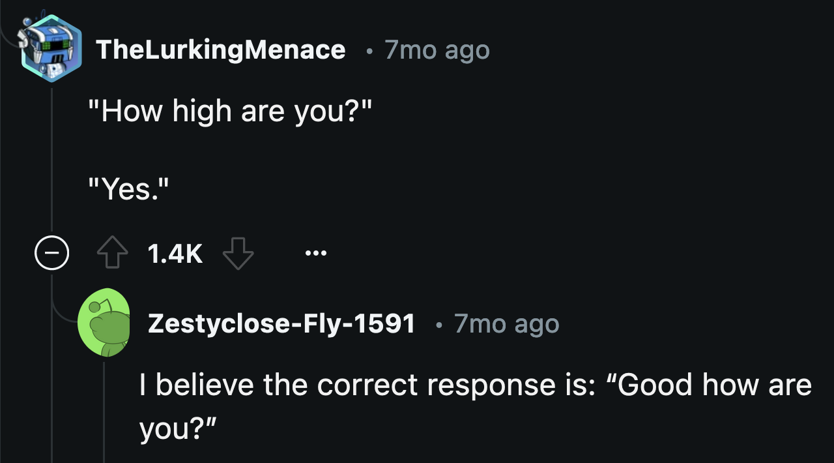Click the trailing 'you?' on reply's last line
Screen dimensions: 834x463
[x=177, y=428]
